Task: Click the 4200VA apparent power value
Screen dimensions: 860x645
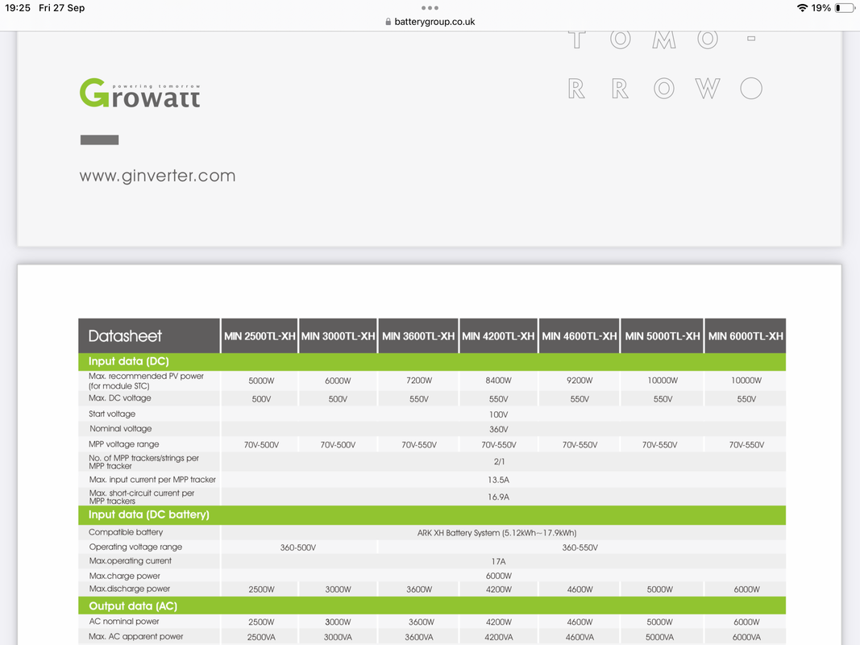Action: (x=499, y=637)
